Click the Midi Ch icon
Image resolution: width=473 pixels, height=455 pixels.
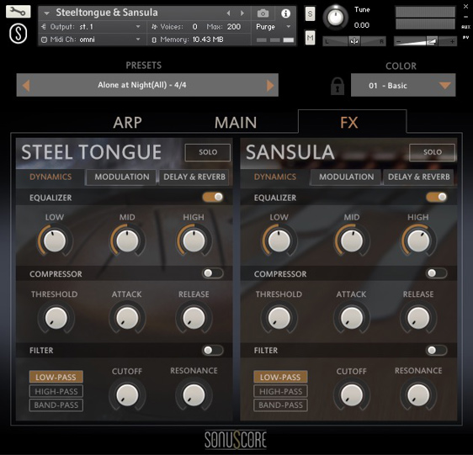pyautogui.click(x=44, y=40)
